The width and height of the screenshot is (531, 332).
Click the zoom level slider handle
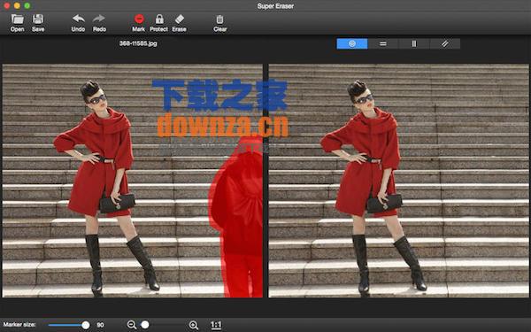pyautogui.click(x=145, y=325)
